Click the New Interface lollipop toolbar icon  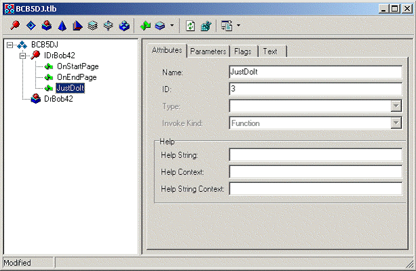pyautogui.click(x=14, y=26)
